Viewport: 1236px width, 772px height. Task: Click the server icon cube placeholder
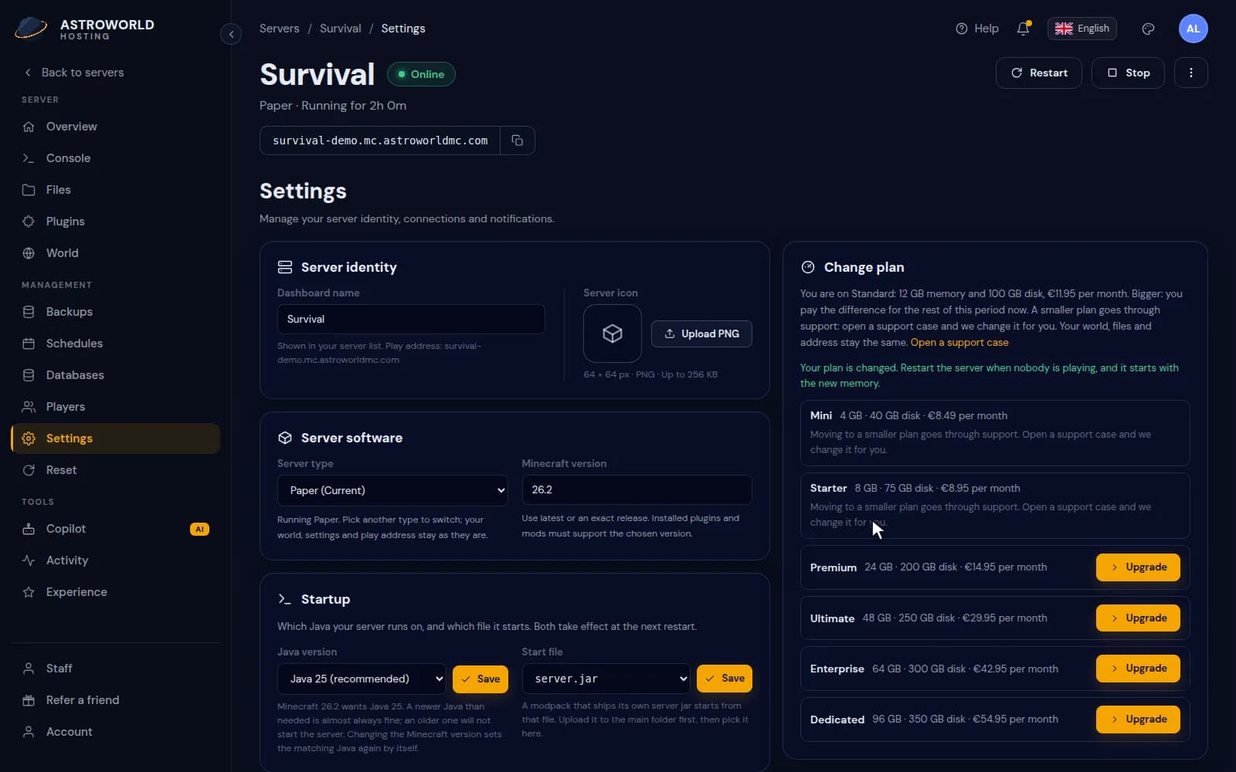(x=613, y=334)
